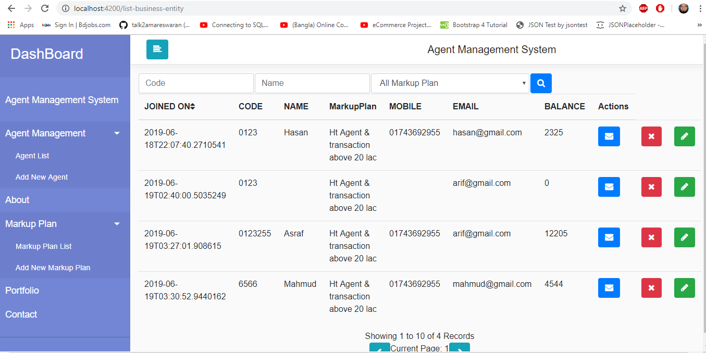Open the Chrome profile avatar
This screenshot has width=706, height=353.
pyautogui.click(x=684, y=8)
